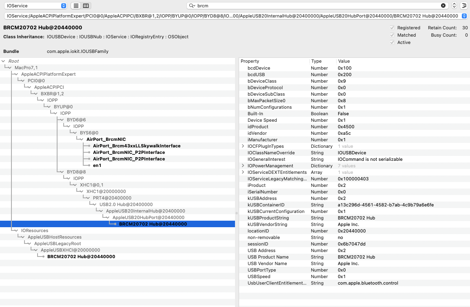Toggle the Active checkbox

pyautogui.click(x=392, y=42)
